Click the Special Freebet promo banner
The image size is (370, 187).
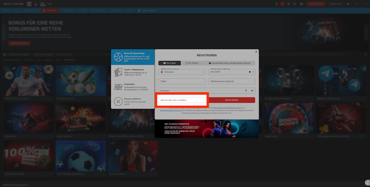click(x=206, y=129)
